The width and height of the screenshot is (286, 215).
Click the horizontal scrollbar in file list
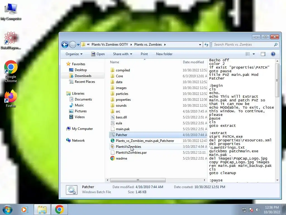click(138, 180)
